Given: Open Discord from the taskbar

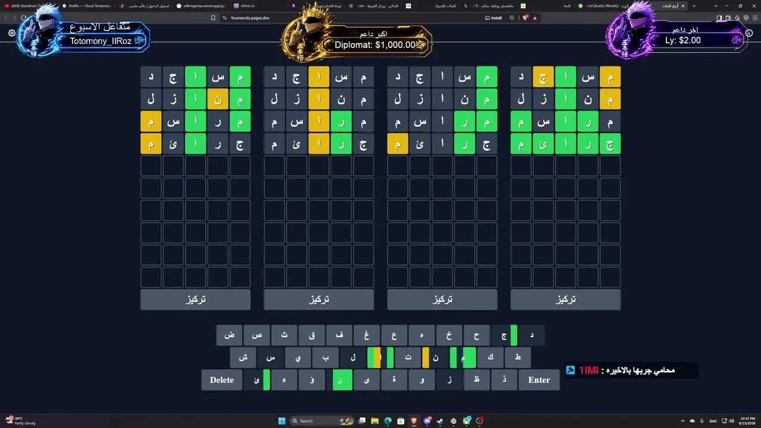Looking at the screenshot, I should [x=427, y=421].
